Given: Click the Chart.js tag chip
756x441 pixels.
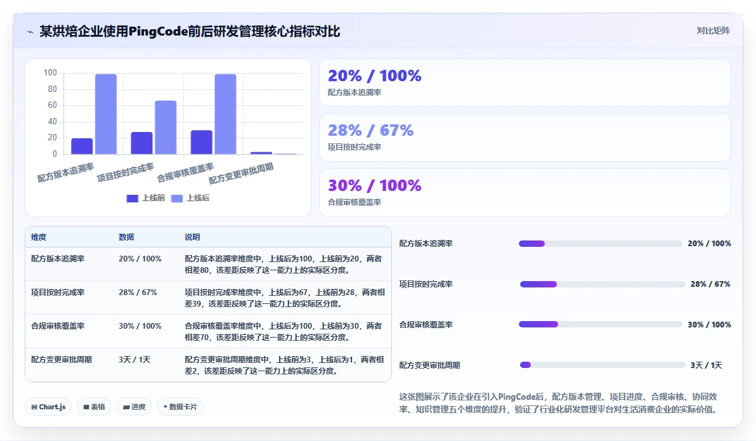Looking at the screenshot, I should (x=48, y=407).
